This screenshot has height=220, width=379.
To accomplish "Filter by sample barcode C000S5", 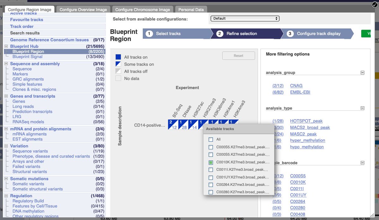I will (298, 176).
